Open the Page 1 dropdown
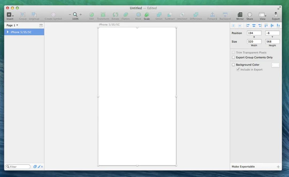 (x=12, y=25)
